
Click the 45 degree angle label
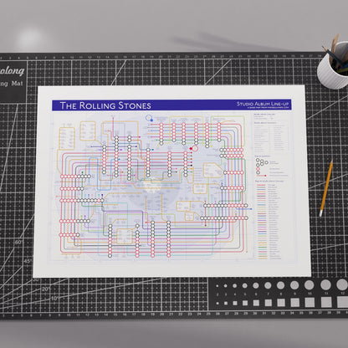(28, 261)
